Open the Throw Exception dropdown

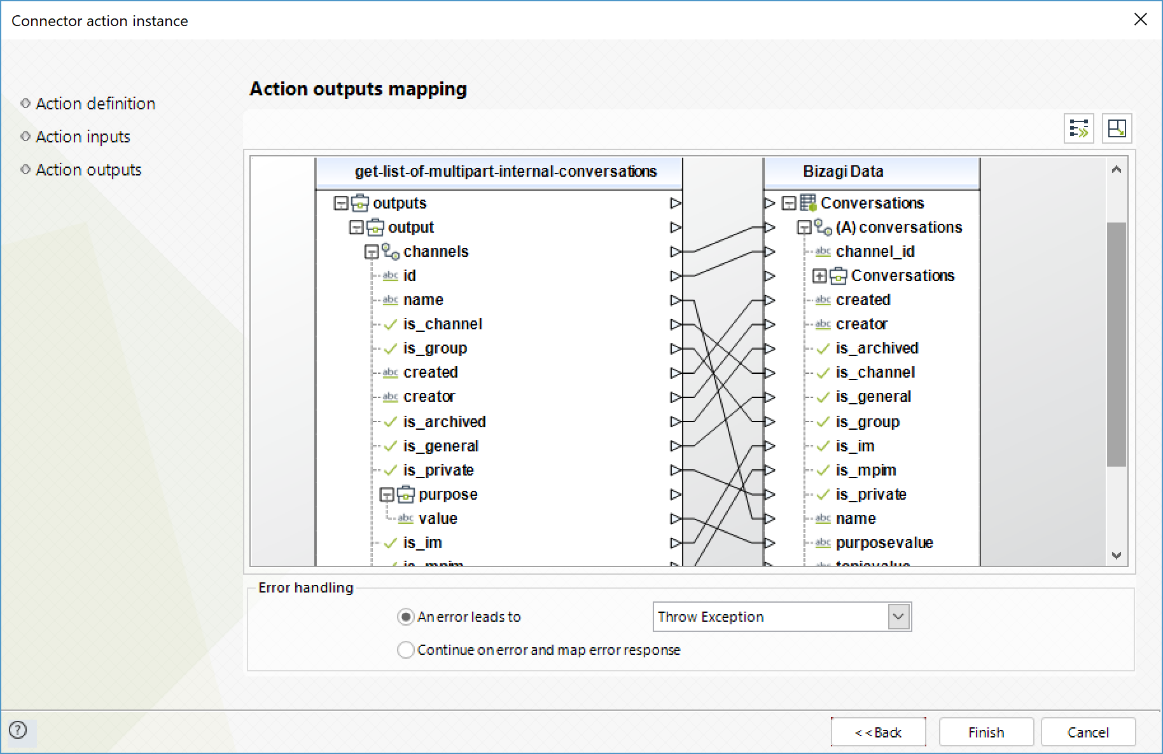tap(898, 617)
